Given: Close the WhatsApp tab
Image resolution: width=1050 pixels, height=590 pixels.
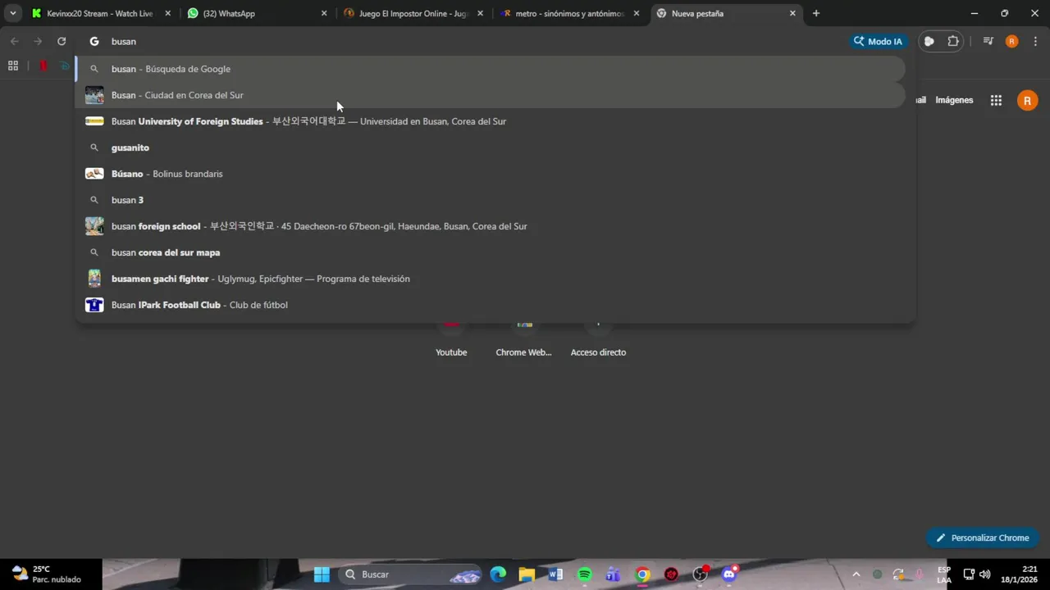Looking at the screenshot, I should (324, 13).
